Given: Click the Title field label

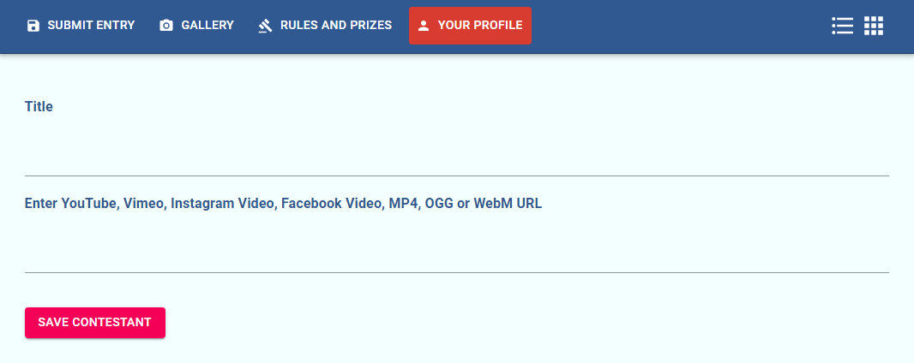Looking at the screenshot, I should [39, 106].
